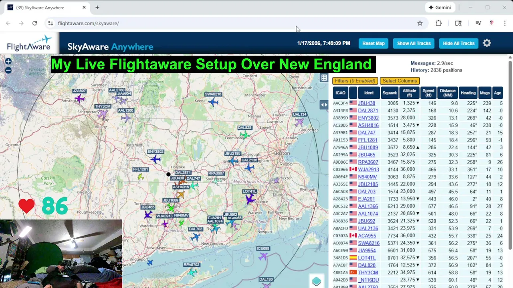This screenshot has height=288, width=513.
Task: Reload the page
Action: click(34, 23)
